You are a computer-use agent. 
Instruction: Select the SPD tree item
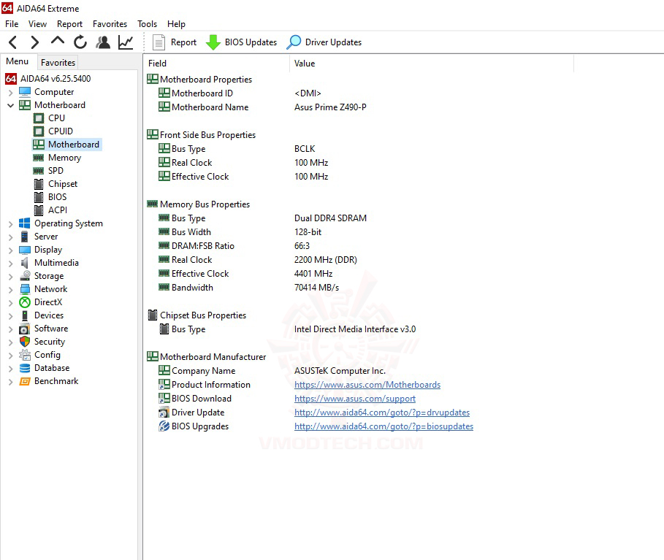tap(49, 171)
